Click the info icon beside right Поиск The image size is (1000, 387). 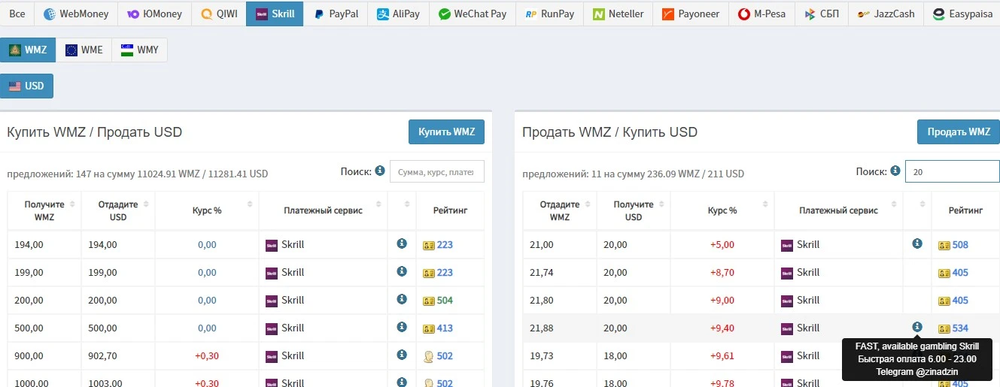pos(895,171)
